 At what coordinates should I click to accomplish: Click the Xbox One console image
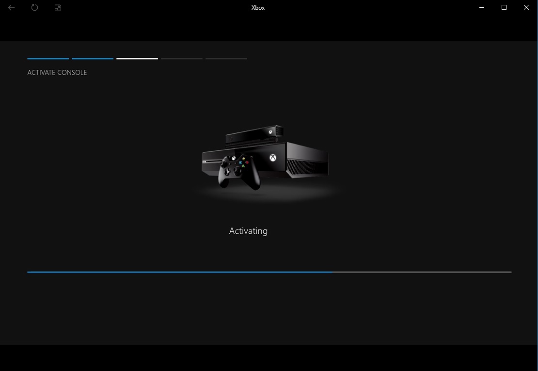265,158
